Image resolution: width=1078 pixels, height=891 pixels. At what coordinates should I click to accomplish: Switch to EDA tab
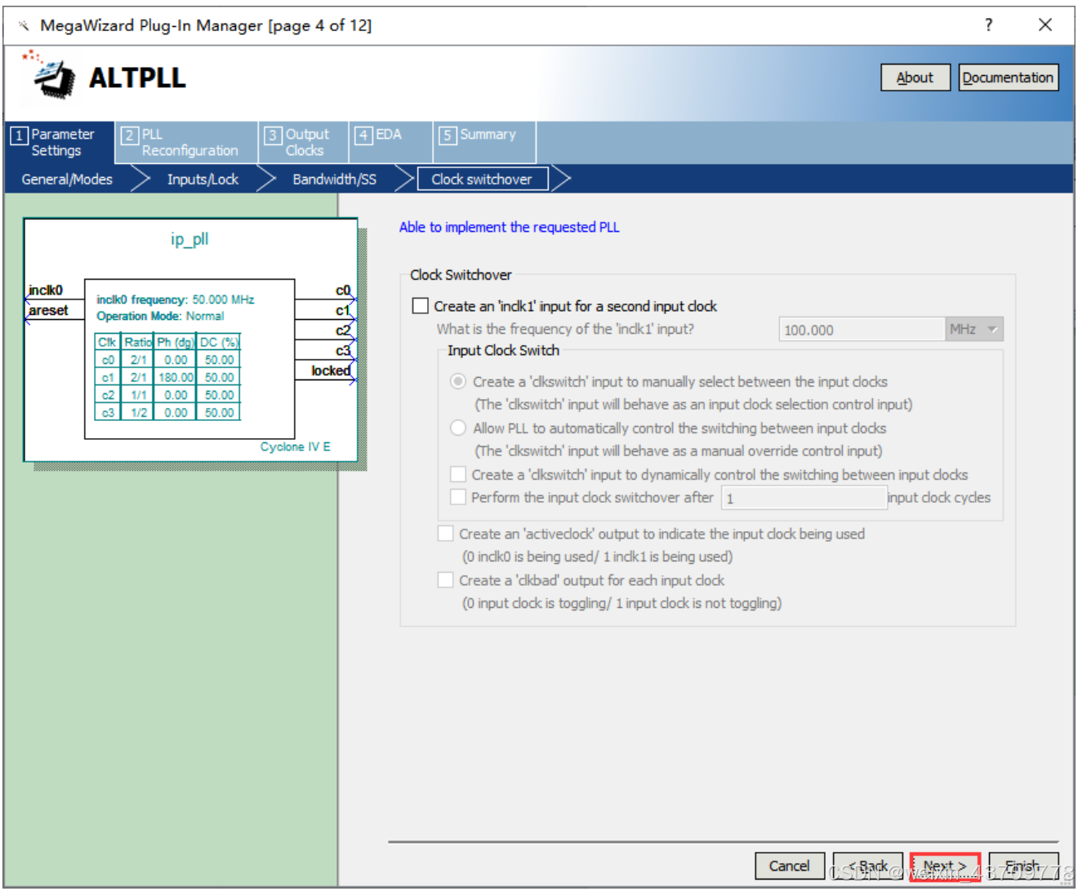tap(390, 142)
